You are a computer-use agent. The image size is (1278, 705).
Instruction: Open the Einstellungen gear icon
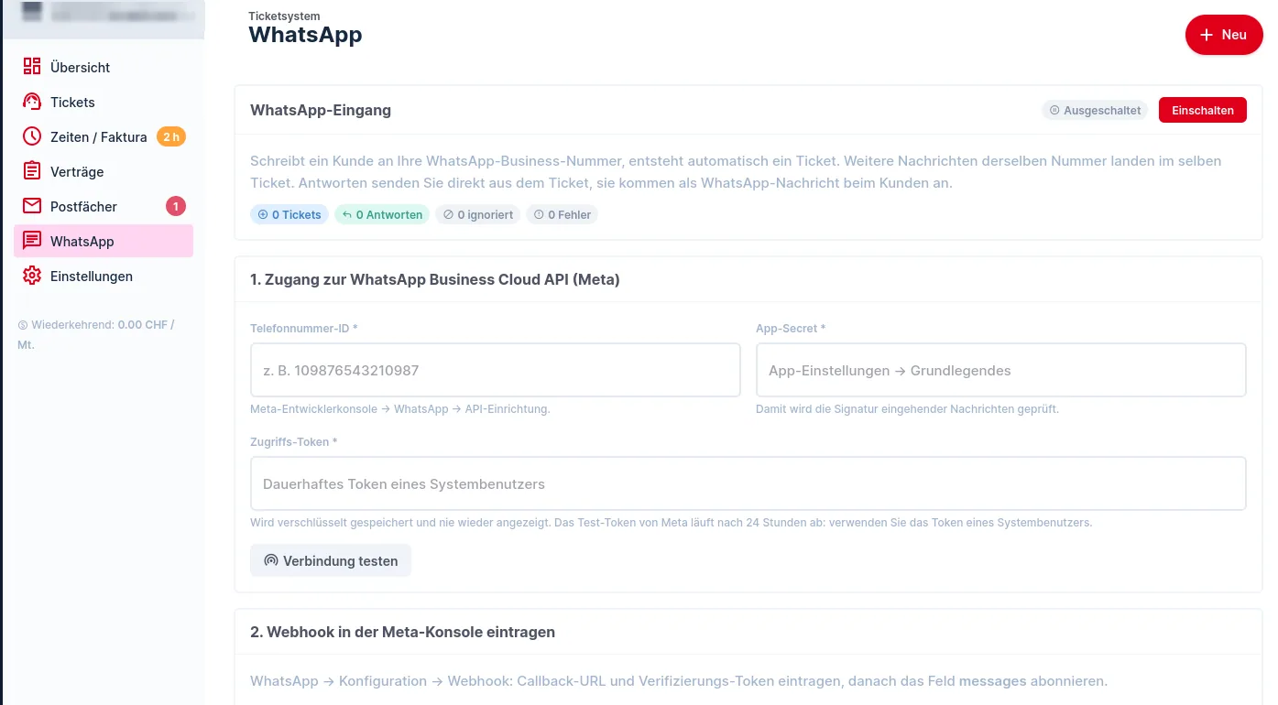32,276
